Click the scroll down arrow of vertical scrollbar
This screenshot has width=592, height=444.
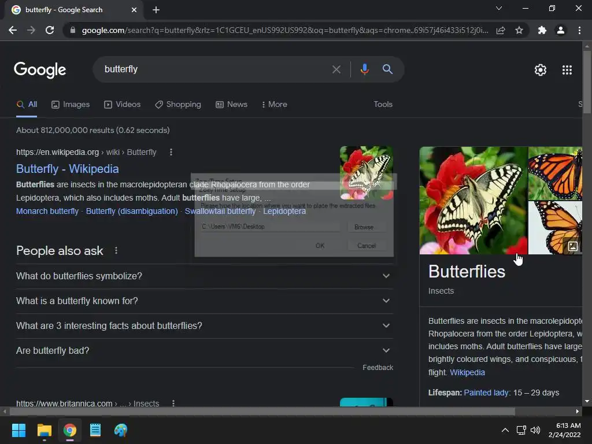[587, 401]
